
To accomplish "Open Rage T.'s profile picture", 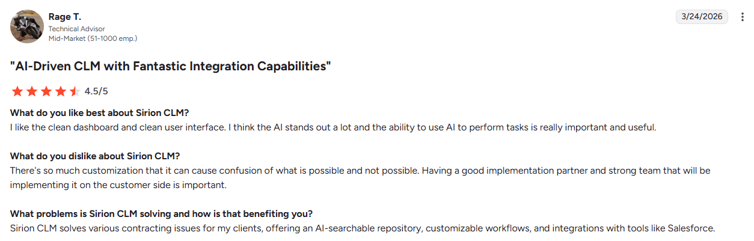I will 26,26.
